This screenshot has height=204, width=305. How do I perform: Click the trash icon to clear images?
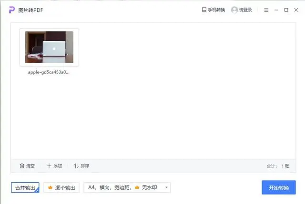22,166
